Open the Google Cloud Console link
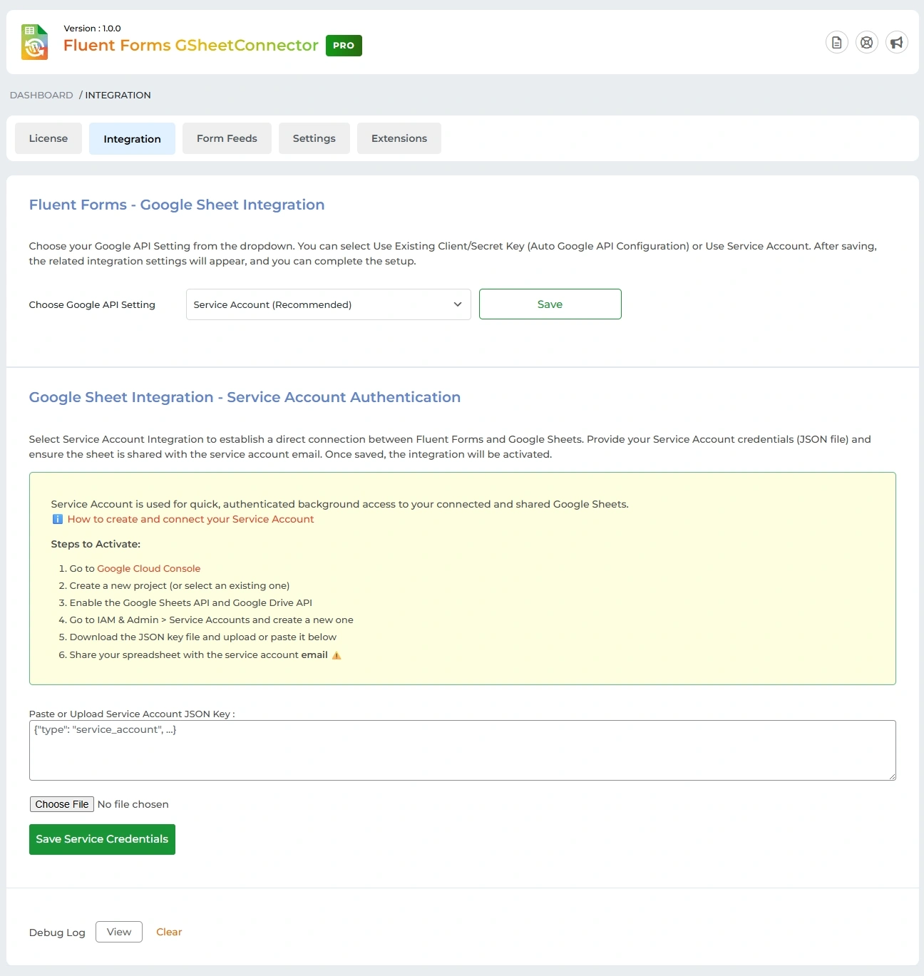Image resolution: width=924 pixels, height=976 pixels. point(149,568)
